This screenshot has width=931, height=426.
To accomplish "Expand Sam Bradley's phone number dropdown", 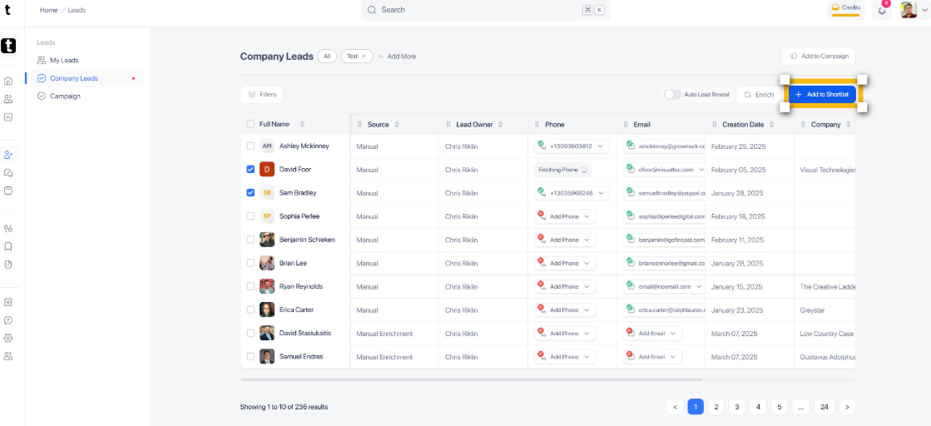I will pyautogui.click(x=600, y=193).
